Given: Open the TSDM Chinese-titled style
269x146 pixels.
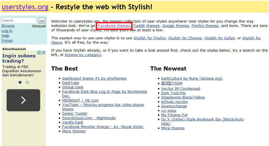Looking at the screenshot, I should pos(172,83).
